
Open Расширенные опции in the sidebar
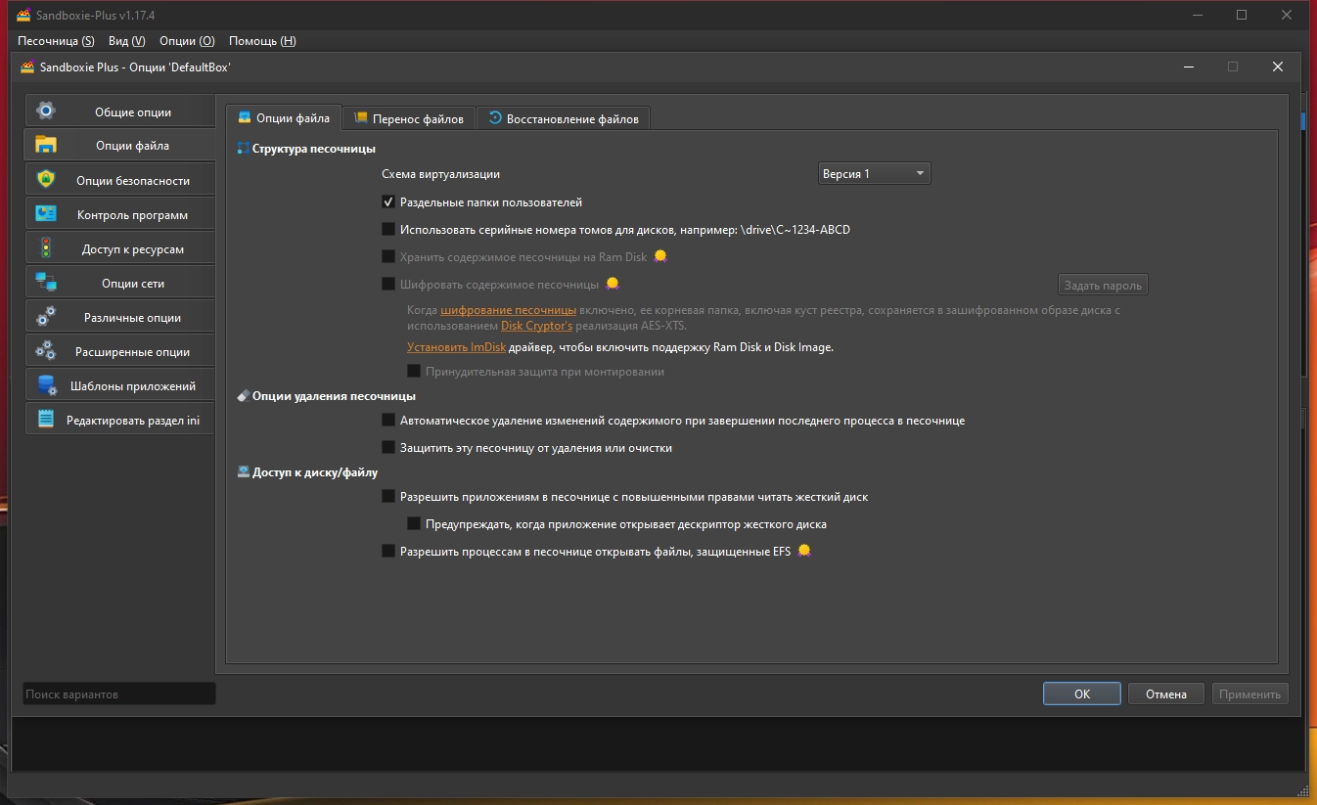click(119, 351)
